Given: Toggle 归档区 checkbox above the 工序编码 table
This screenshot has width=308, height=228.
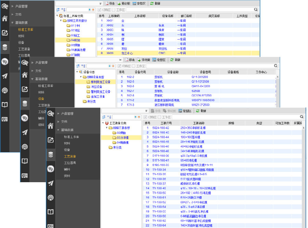Looking at the screenshot, I should click(100, 10).
